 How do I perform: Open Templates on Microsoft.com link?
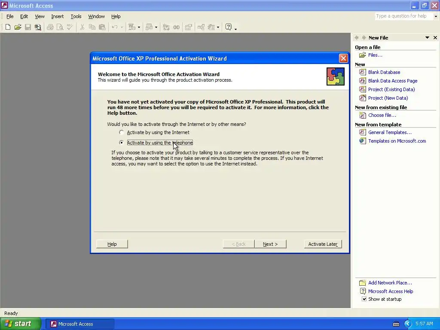pos(397,141)
